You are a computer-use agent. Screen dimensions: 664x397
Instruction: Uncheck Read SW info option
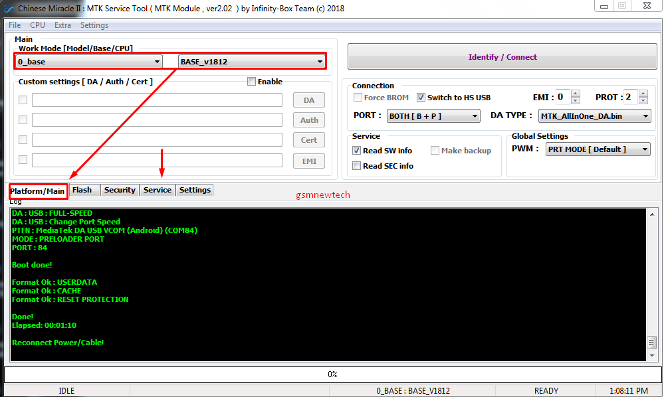(356, 151)
